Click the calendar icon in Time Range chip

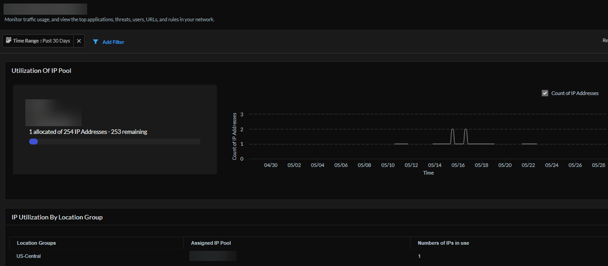point(9,41)
